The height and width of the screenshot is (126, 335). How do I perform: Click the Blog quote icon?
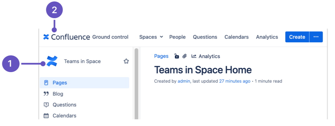pyautogui.click(x=46, y=94)
